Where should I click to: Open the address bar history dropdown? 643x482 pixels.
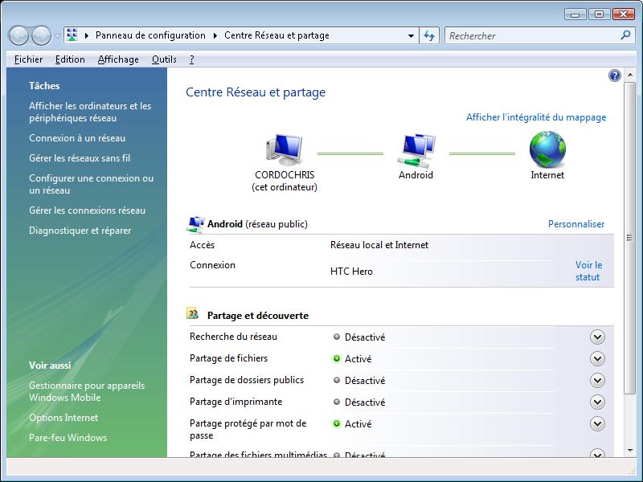click(411, 35)
